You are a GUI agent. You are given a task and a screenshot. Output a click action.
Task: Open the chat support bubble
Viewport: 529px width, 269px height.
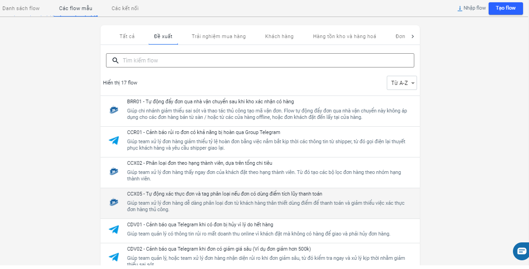(522, 251)
